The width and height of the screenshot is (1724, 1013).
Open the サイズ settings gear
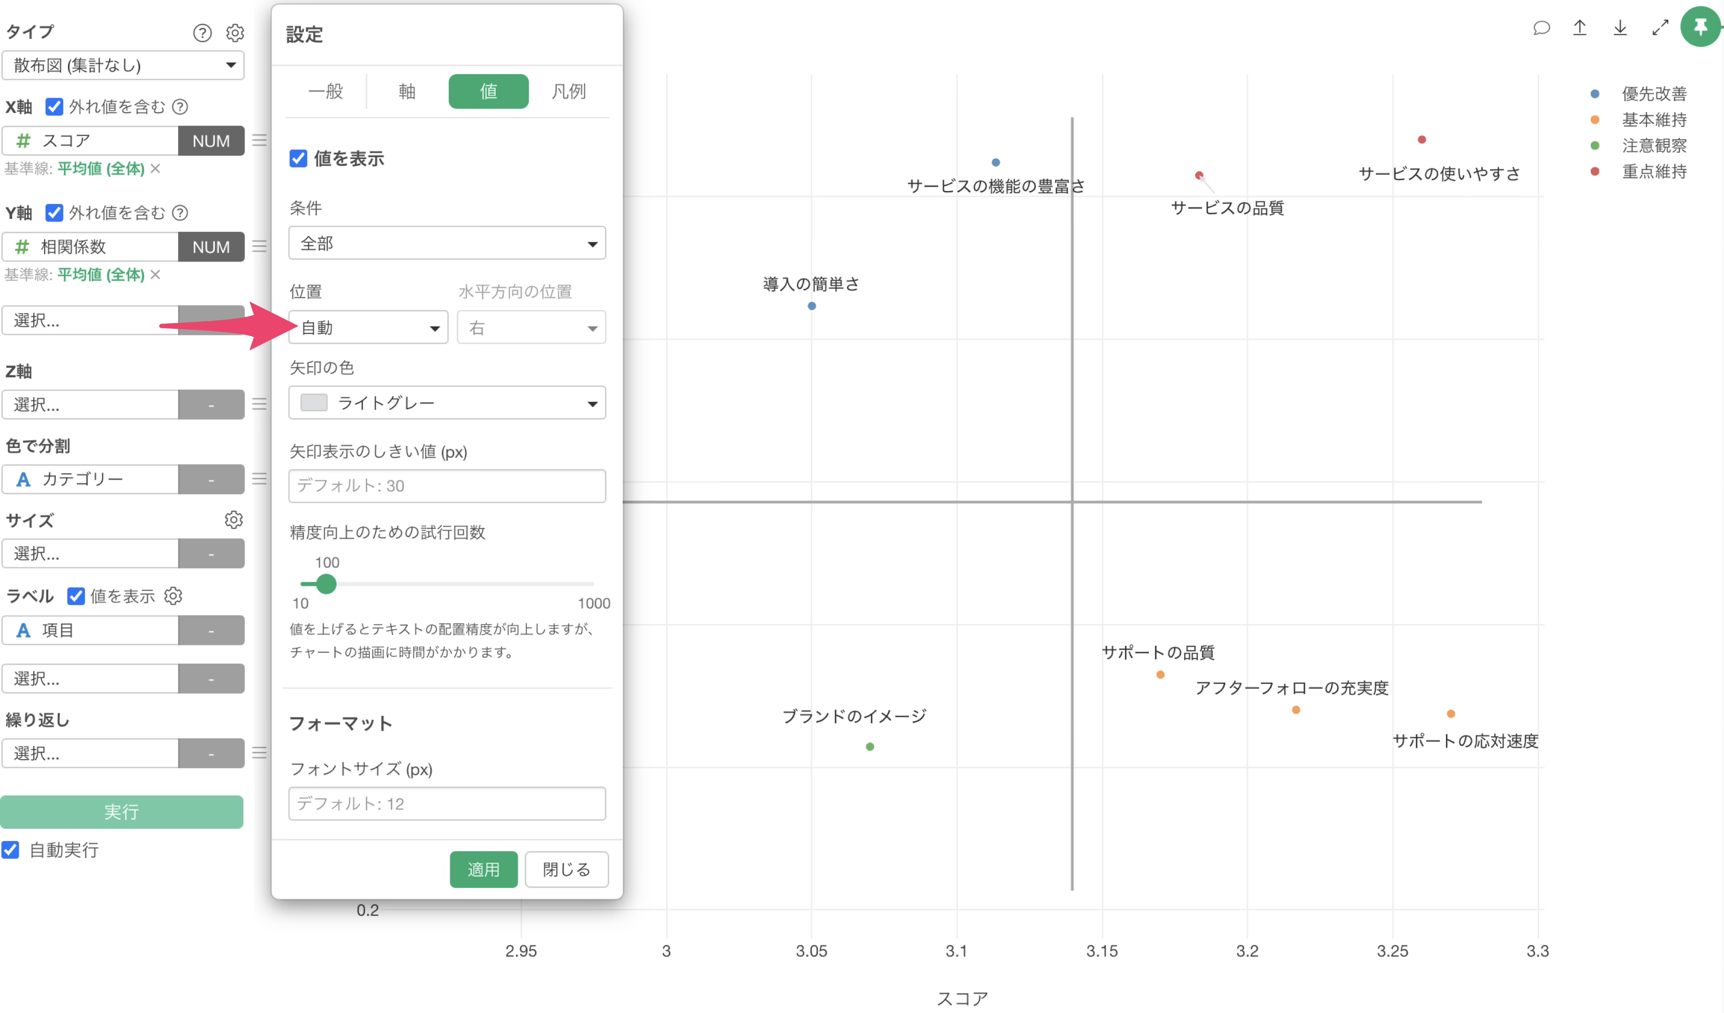(233, 520)
